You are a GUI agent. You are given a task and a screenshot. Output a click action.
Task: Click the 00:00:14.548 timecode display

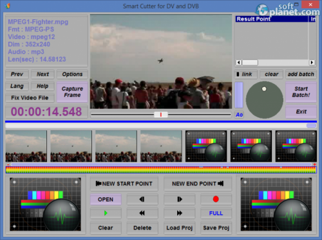[x=46, y=112]
